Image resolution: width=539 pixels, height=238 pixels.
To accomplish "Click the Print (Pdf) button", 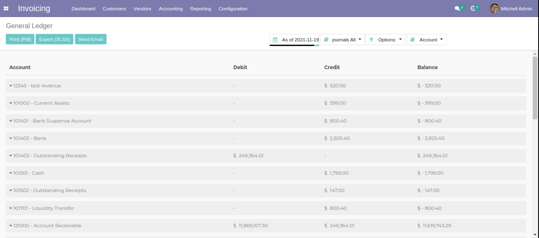I will [x=20, y=39].
